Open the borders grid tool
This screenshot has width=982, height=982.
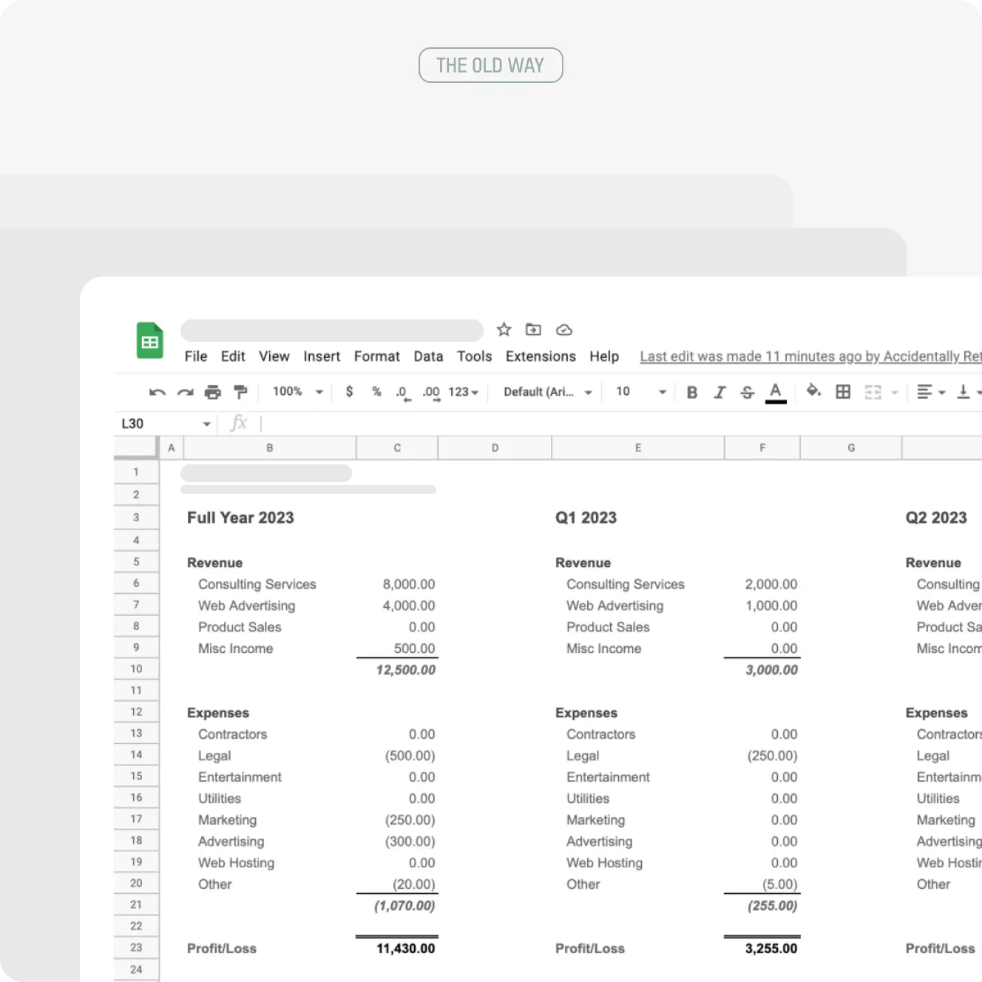coord(843,392)
